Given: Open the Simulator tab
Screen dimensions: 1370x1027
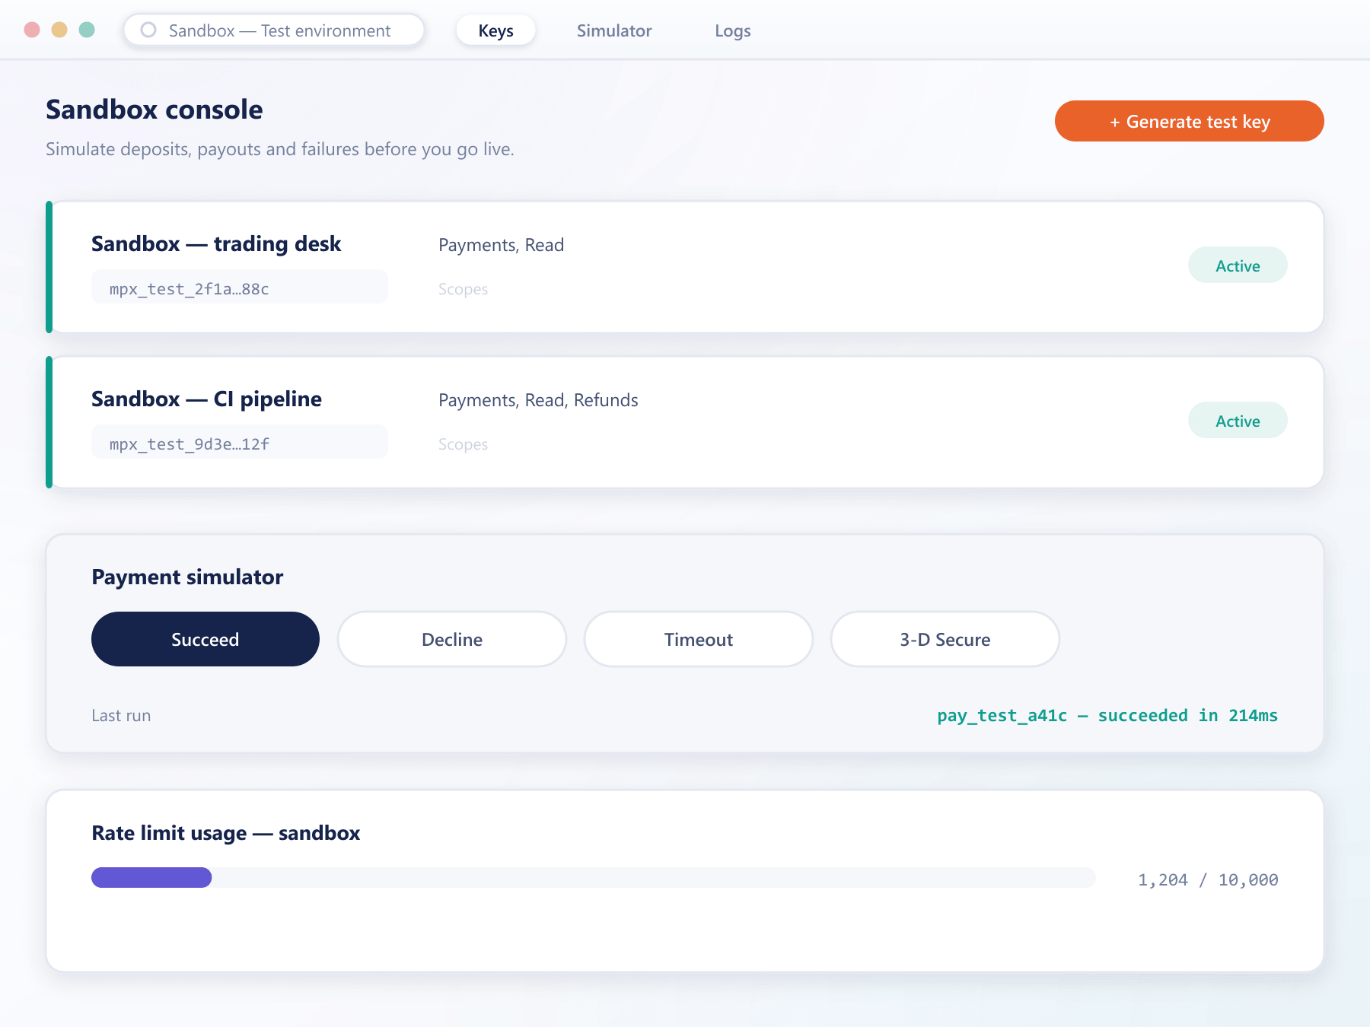Looking at the screenshot, I should coord(614,30).
